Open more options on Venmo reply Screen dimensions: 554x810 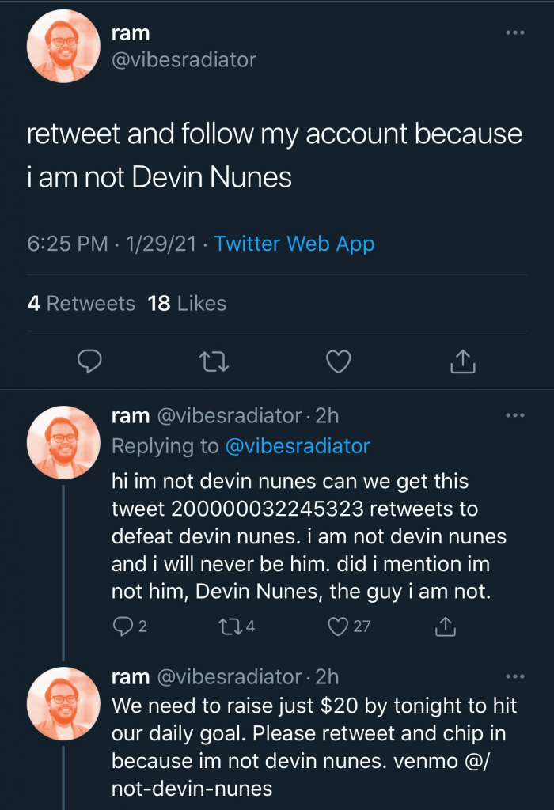514,676
